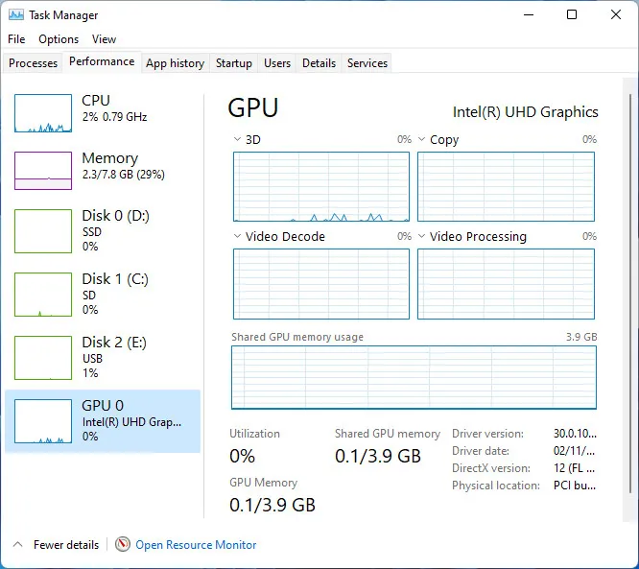Open the Video Decode graph dropdown
The height and width of the screenshot is (569, 639).
[x=238, y=237]
